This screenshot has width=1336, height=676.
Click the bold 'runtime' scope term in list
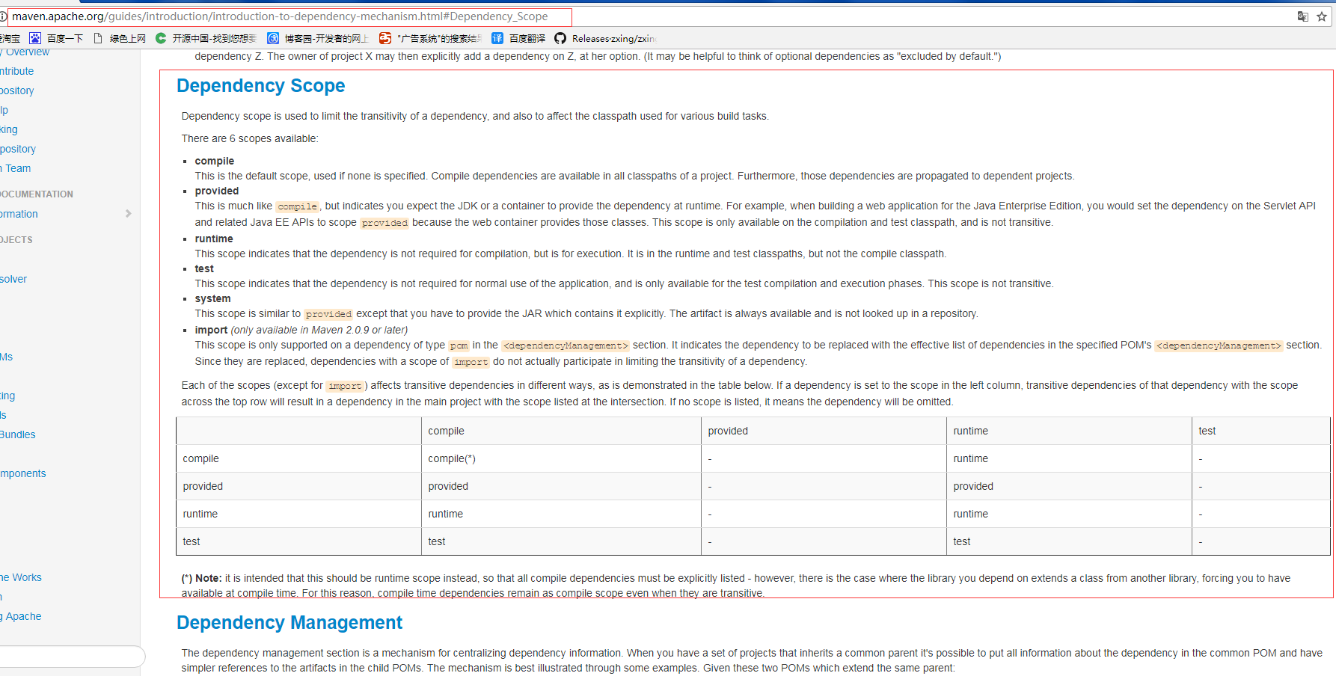(x=214, y=239)
